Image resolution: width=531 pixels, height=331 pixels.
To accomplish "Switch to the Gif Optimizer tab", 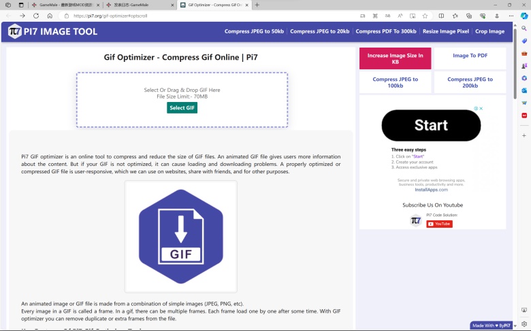I will click(x=212, y=5).
